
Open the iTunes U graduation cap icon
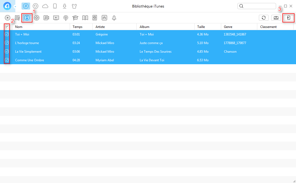[75, 18]
